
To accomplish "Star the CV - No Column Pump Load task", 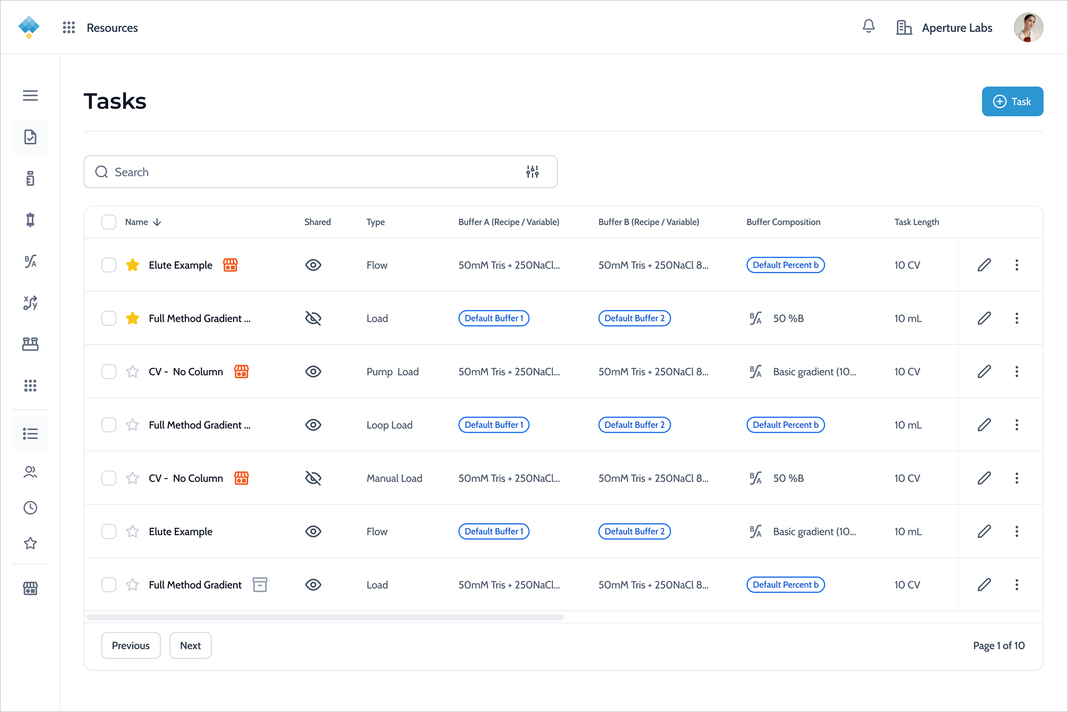I will [132, 372].
